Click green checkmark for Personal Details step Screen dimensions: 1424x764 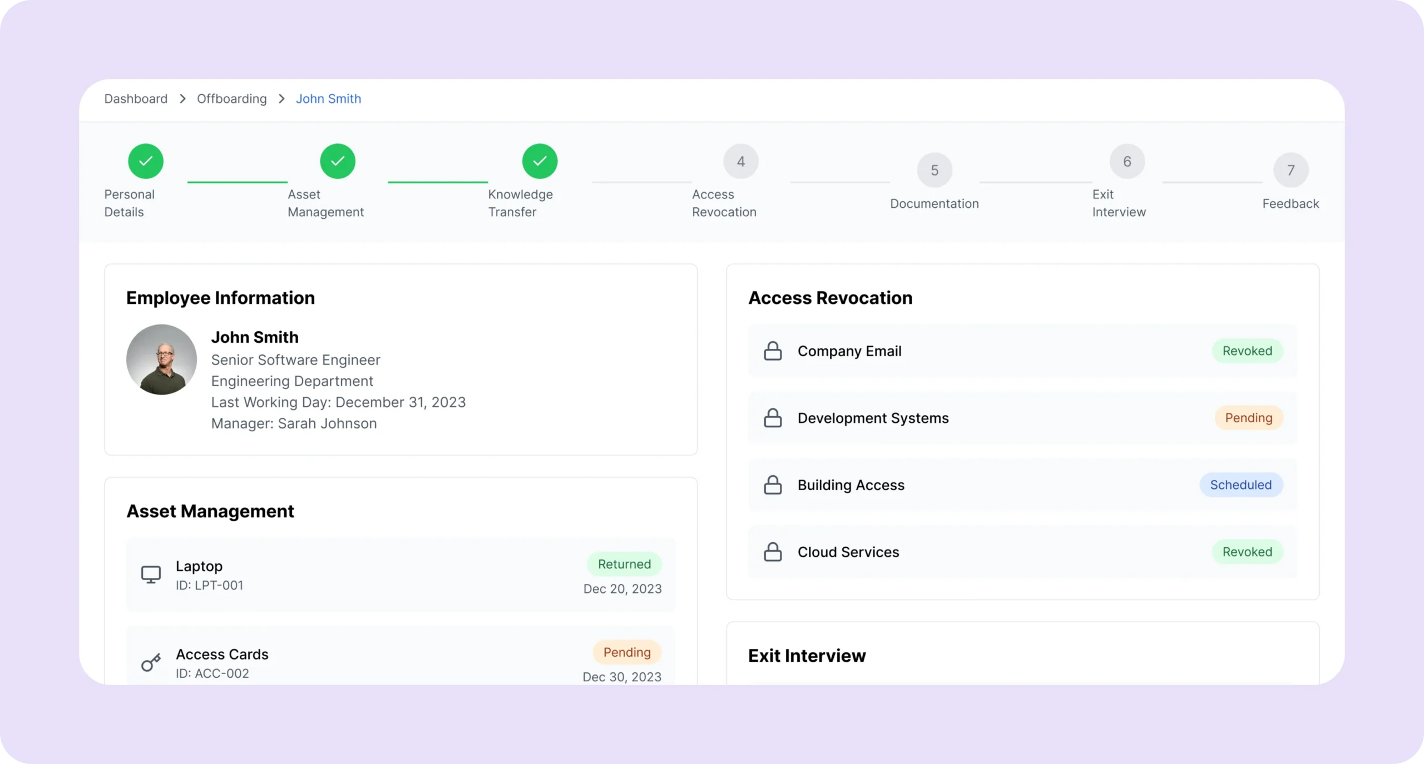click(x=146, y=161)
